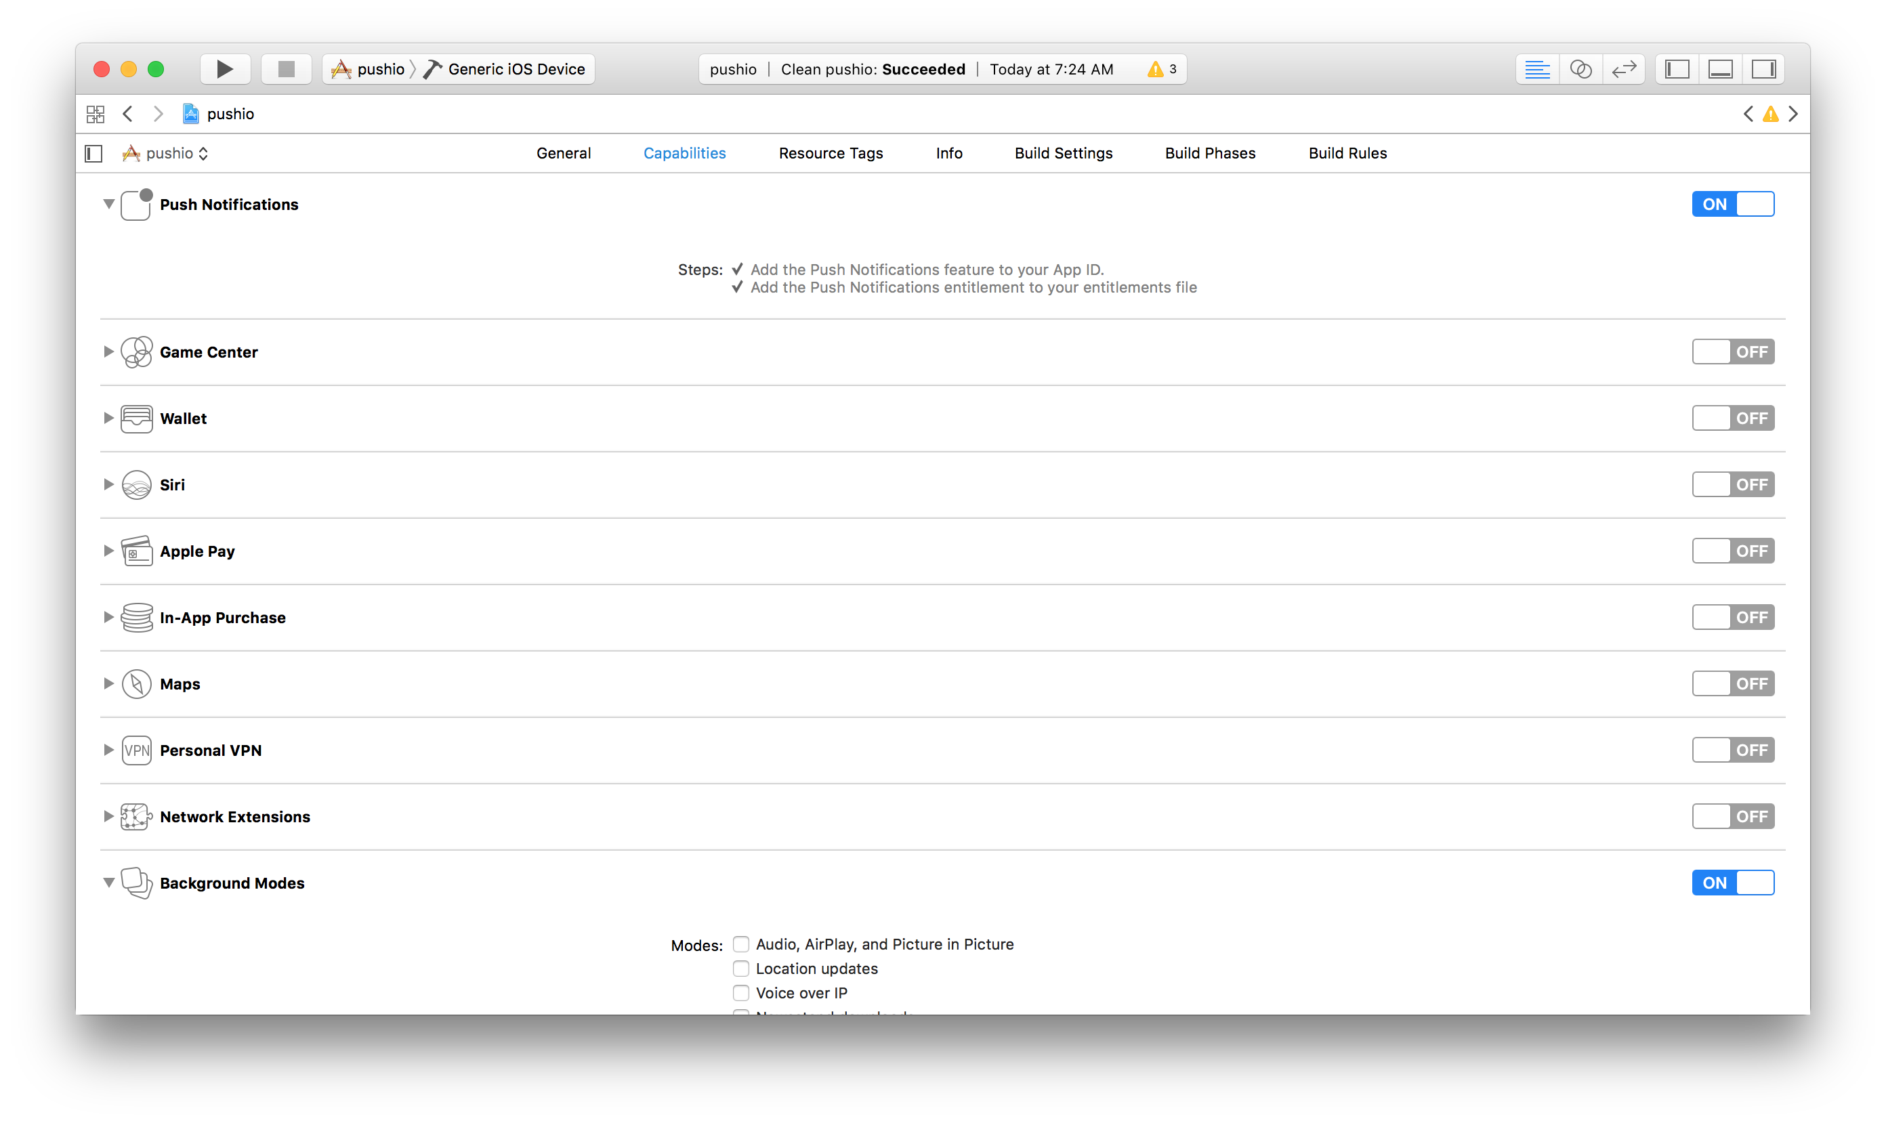This screenshot has height=1123, width=1886.
Task: Turn on Personal VPN switch
Action: point(1733,750)
